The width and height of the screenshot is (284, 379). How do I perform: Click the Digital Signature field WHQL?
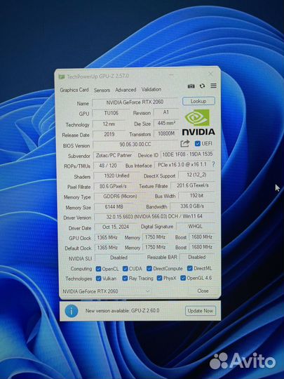(x=196, y=227)
